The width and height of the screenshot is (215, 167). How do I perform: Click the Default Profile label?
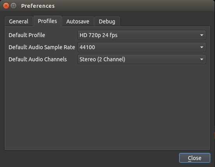27,35
